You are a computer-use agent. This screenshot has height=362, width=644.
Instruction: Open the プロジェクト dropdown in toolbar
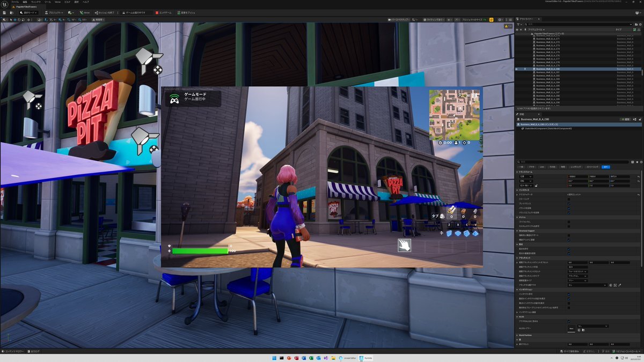pos(55,12)
